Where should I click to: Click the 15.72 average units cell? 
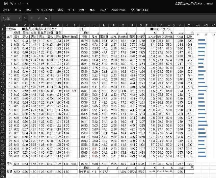[x=84, y=164]
